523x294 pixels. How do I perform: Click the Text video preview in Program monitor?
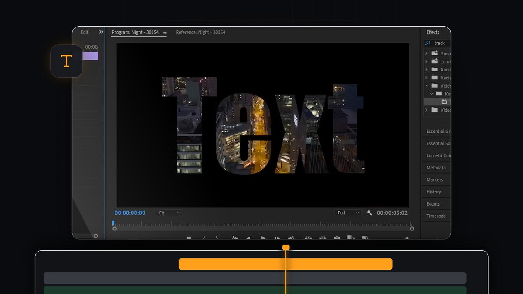pyautogui.click(x=263, y=125)
